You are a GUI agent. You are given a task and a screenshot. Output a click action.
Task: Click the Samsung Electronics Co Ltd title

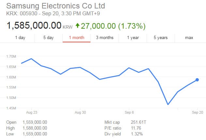56,6
